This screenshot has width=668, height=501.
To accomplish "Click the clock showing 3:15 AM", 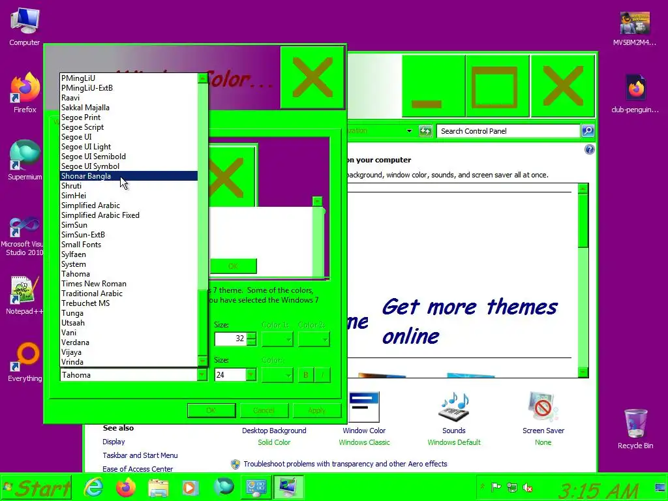I will (599, 490).
